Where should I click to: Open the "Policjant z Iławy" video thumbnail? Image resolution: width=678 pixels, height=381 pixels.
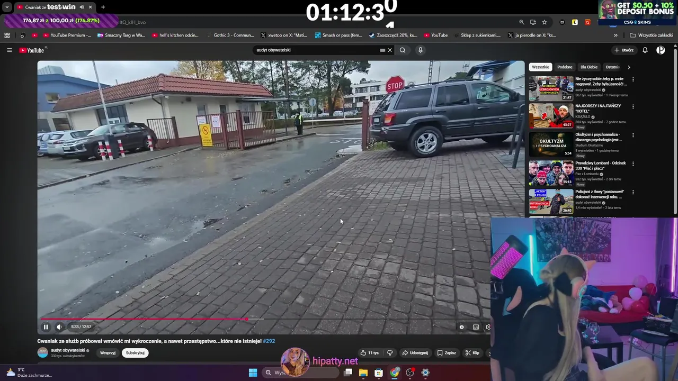551,202
